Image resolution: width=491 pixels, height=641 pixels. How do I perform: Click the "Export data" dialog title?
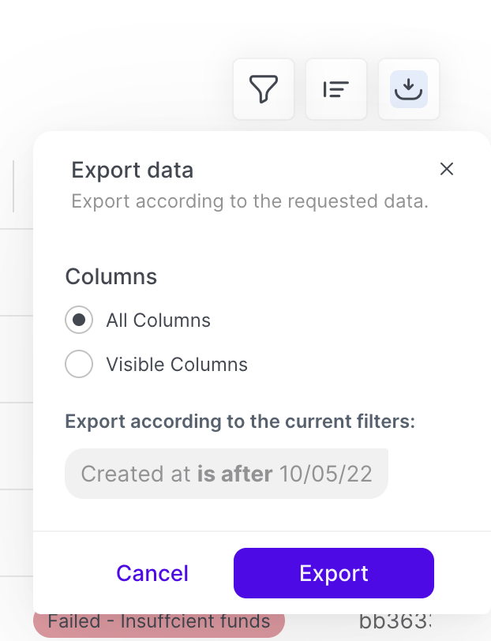(132, 170)
